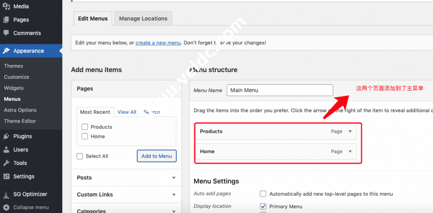Check the Products page checkbox

(85, 127)
